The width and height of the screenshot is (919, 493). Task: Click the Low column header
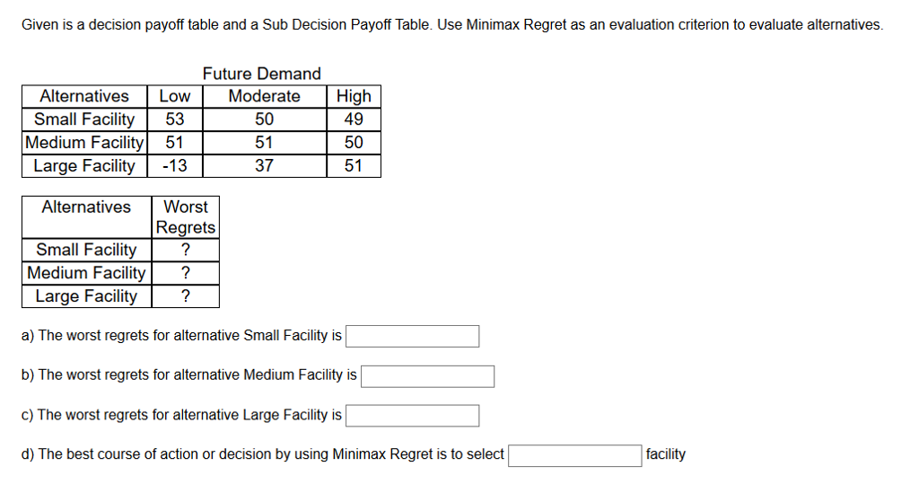click(175, 96)
